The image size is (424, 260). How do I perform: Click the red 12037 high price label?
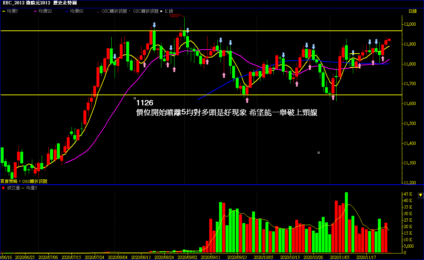175,16
